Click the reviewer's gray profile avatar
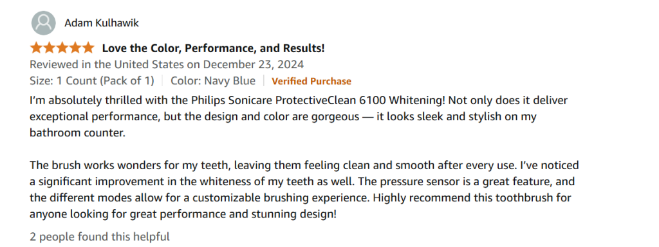Image resolution: width=659 pixels, height=247 pixels. pos(43,23)
